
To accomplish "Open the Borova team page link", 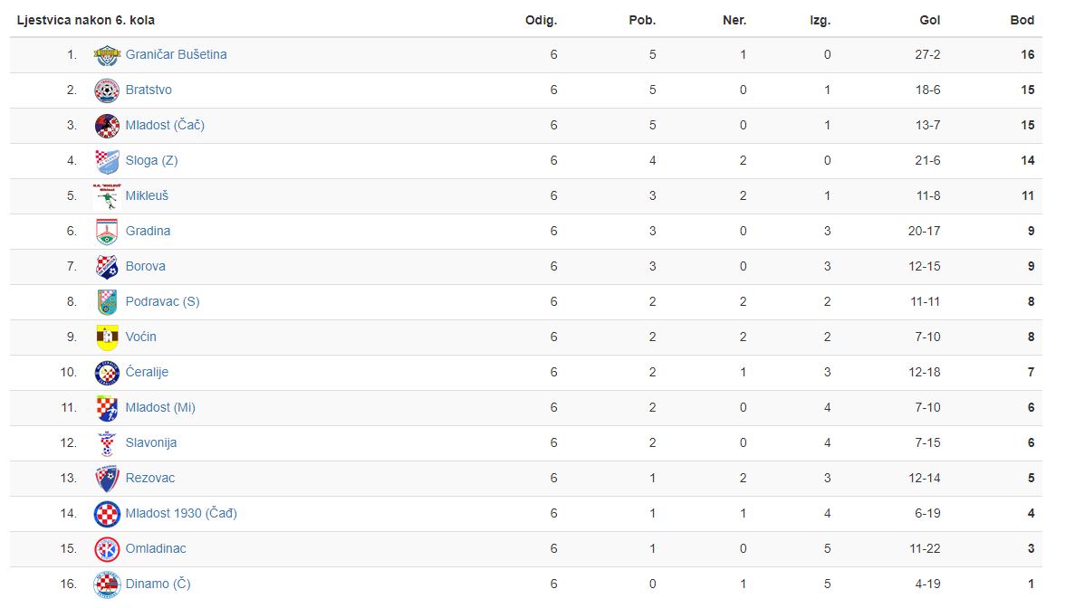I will click(145, 266).
